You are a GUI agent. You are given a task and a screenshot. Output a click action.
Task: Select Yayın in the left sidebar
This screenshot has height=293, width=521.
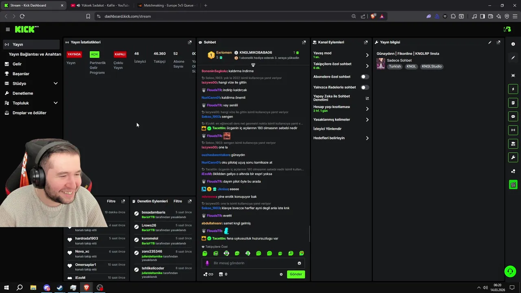(x=31, y=44)
